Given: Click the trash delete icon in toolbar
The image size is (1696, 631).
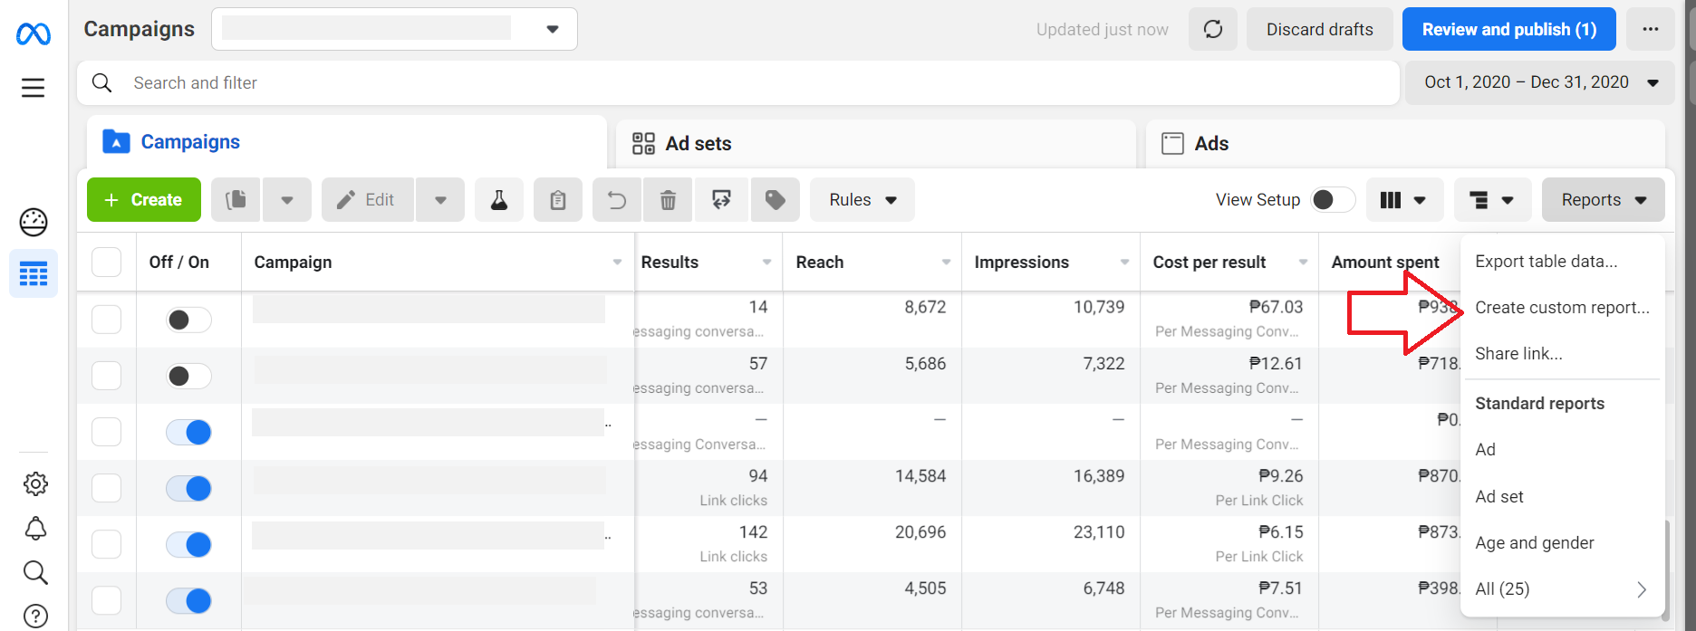Looking at the screenshot, I should [668, 200].
